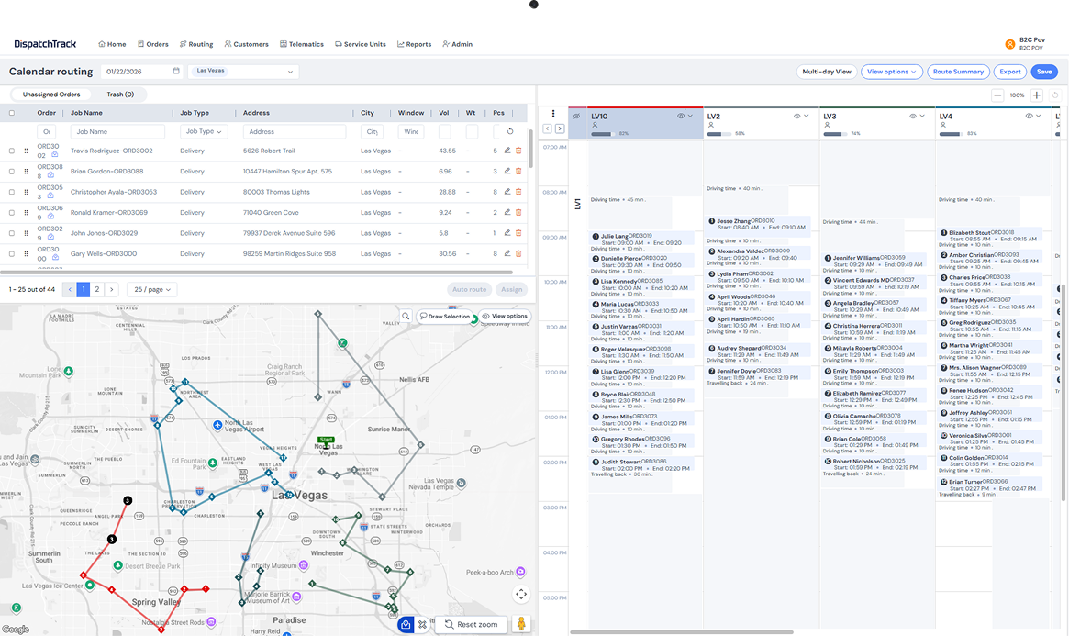Open the top View options dropdown
Viewport: 1069px width, 636px height.
pyautogui.click(x=891, y=72)
